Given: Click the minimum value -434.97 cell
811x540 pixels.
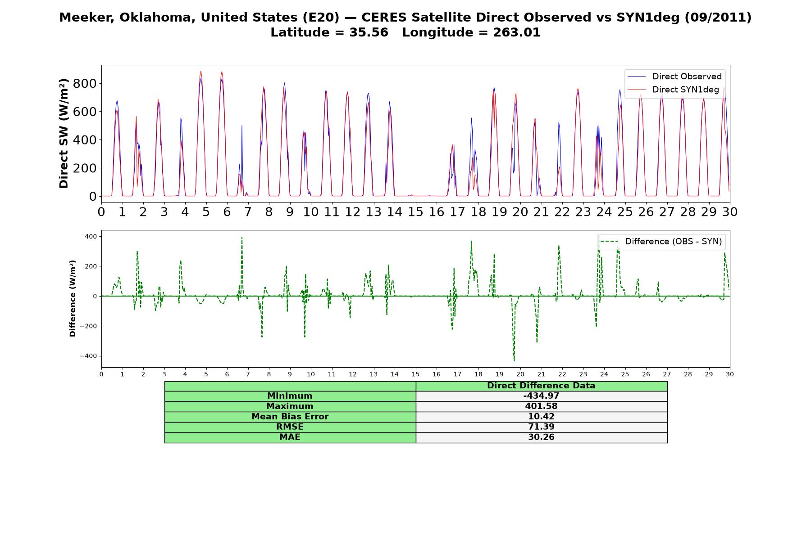Looking at the screenshot, I should coord(542,396).
